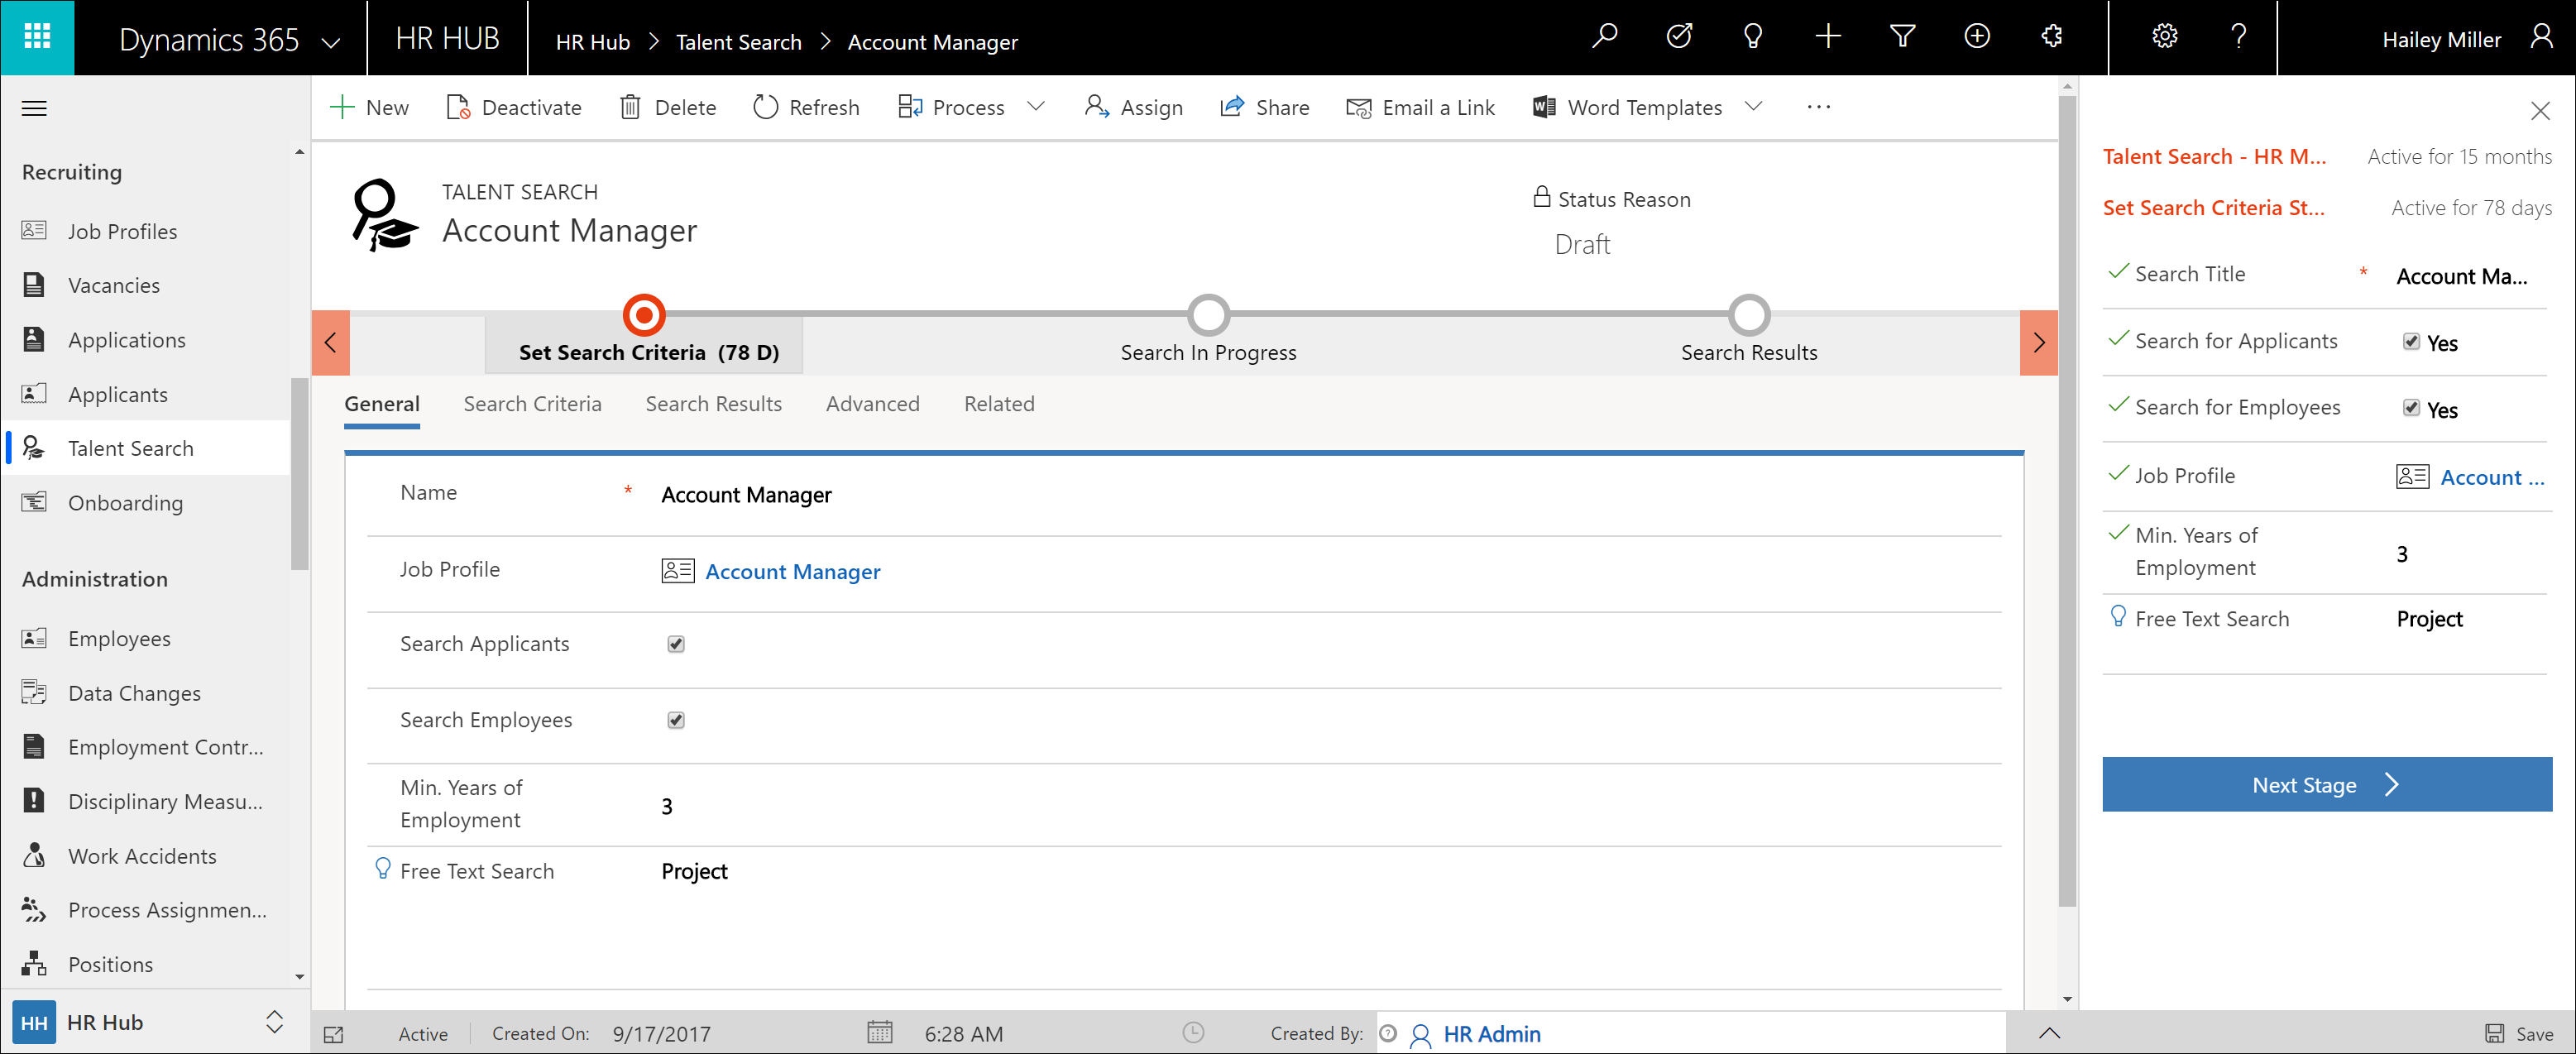Viewport: 2576px width, 1054px height.
Task: Open the app launcher waffle menu
Action: point(37,37)
